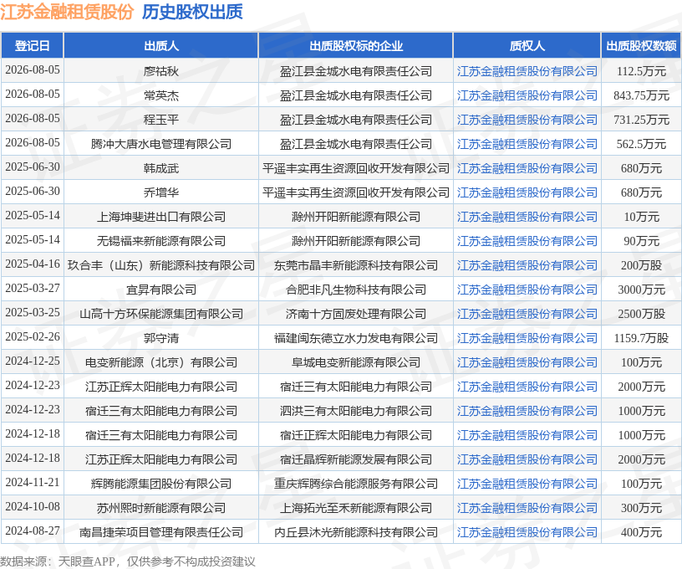Open 江苏金融租赁股份有限公司 link in 廖祜秋 row
682x569 pixels.
[527, 71]
